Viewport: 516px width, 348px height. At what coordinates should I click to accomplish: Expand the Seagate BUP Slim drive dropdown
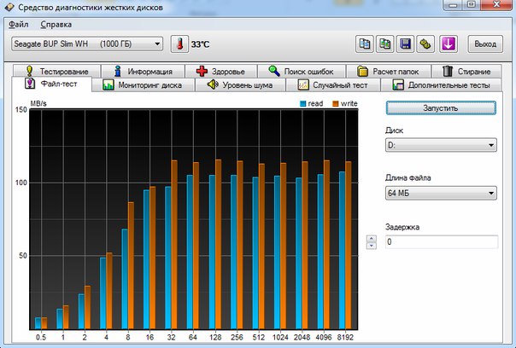(87, 43)
